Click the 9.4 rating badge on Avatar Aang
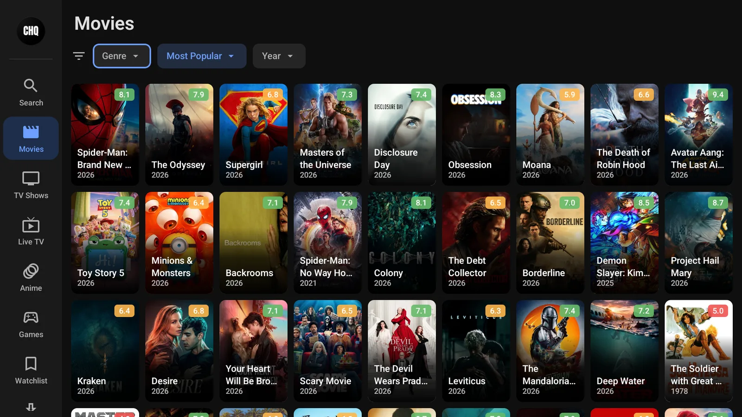 click(x=718, y=95)
